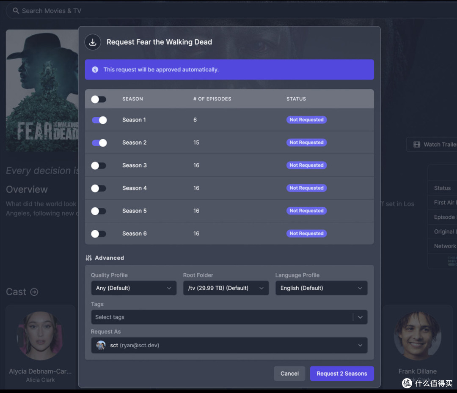Click Alycia Debnam-Carey's cast photo
The image size is (457, 393).
pos(40,336)
